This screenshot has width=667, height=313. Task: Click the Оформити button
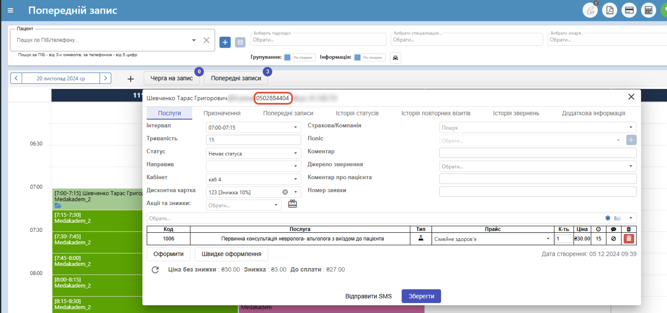[x=168, y=254]
